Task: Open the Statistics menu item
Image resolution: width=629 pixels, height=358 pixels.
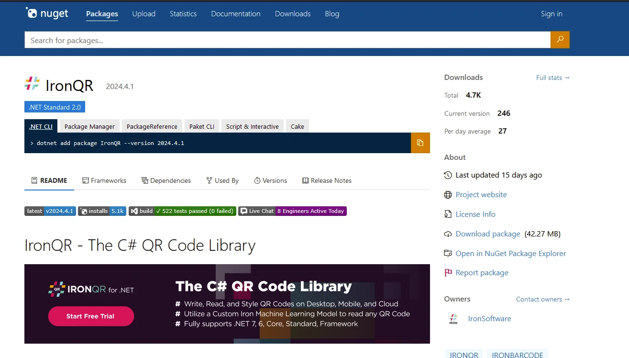Action: 183,14
